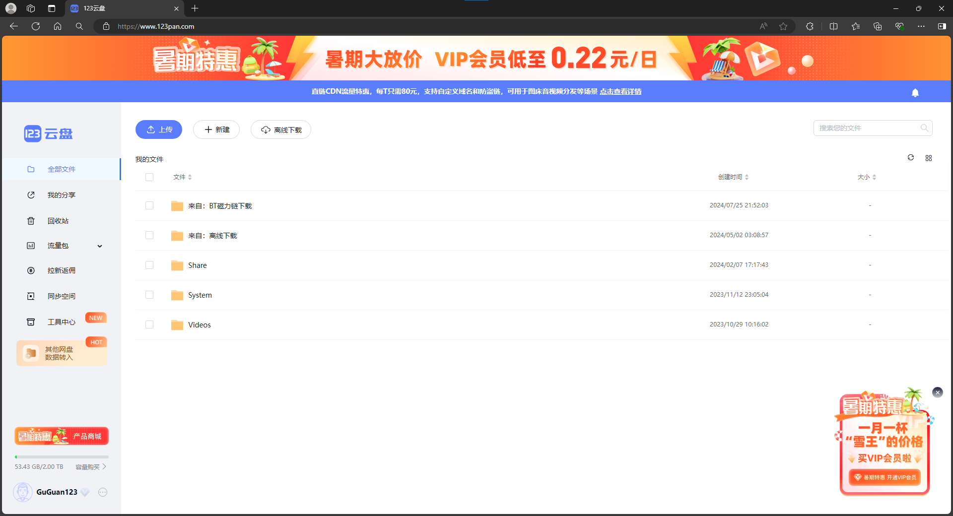Open the Videos folder icon
The width and height of the screenshot is (953, 516).
pyautogui.click(x=177, y=324)
